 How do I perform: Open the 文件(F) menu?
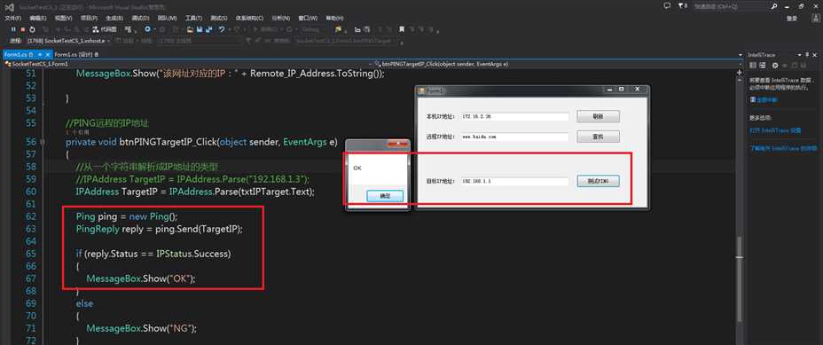click(x=12, y=18)
